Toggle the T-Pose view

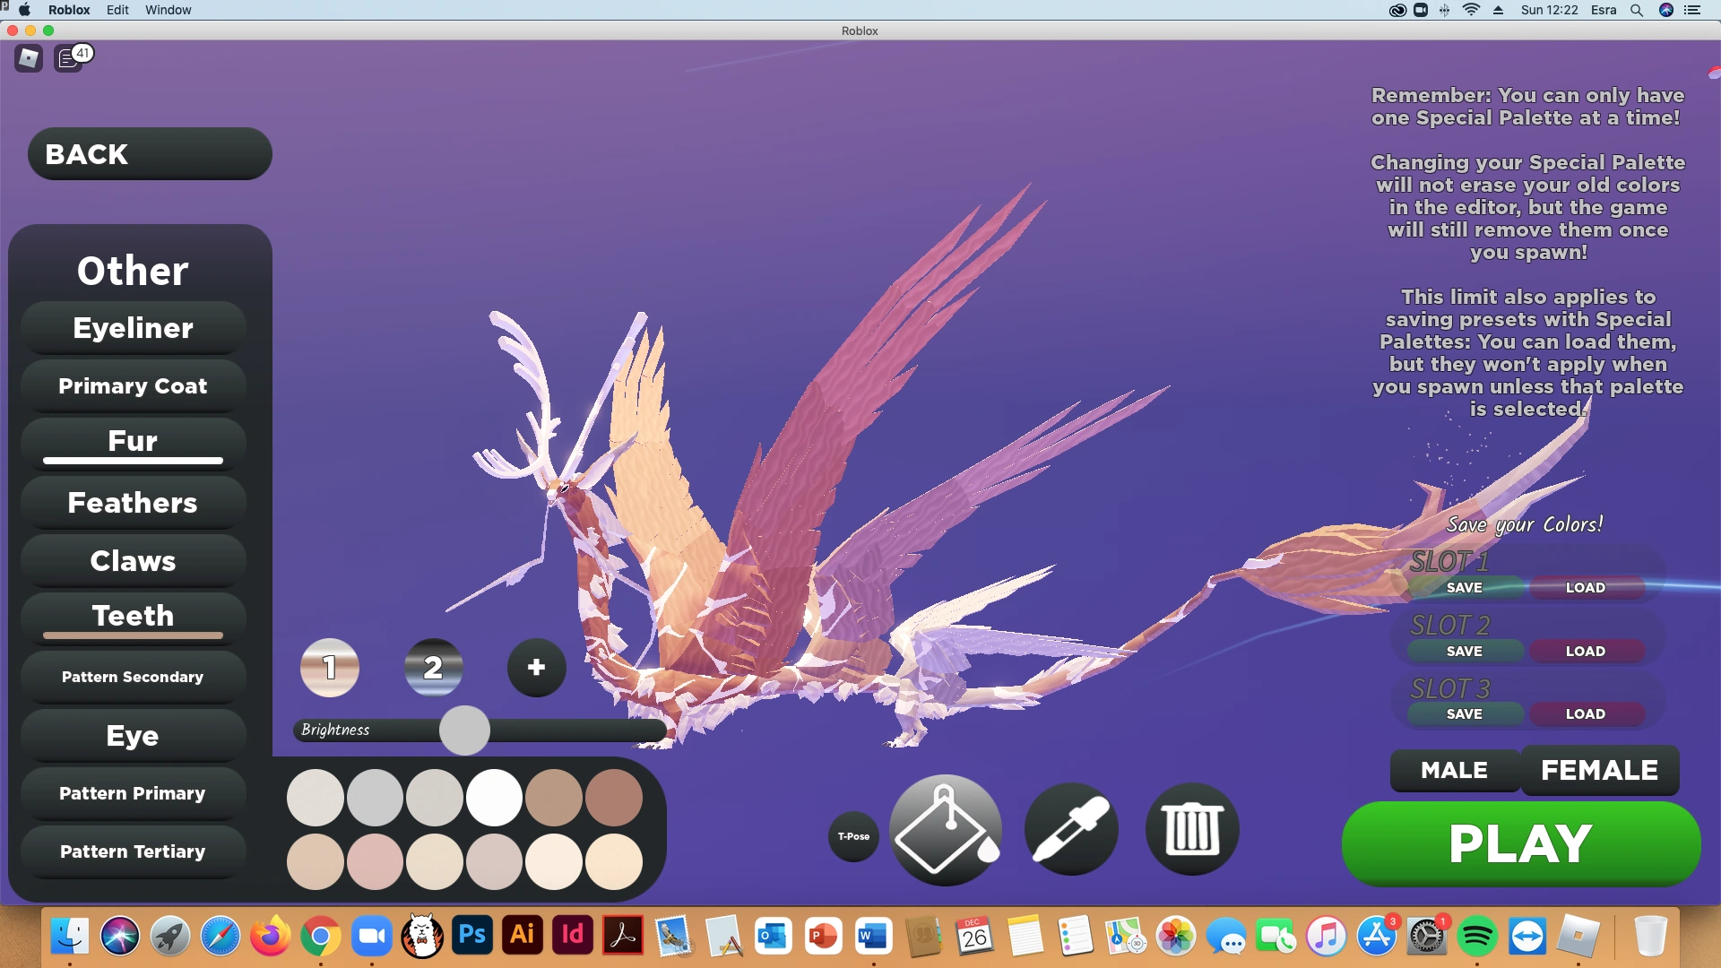[853, 836]
